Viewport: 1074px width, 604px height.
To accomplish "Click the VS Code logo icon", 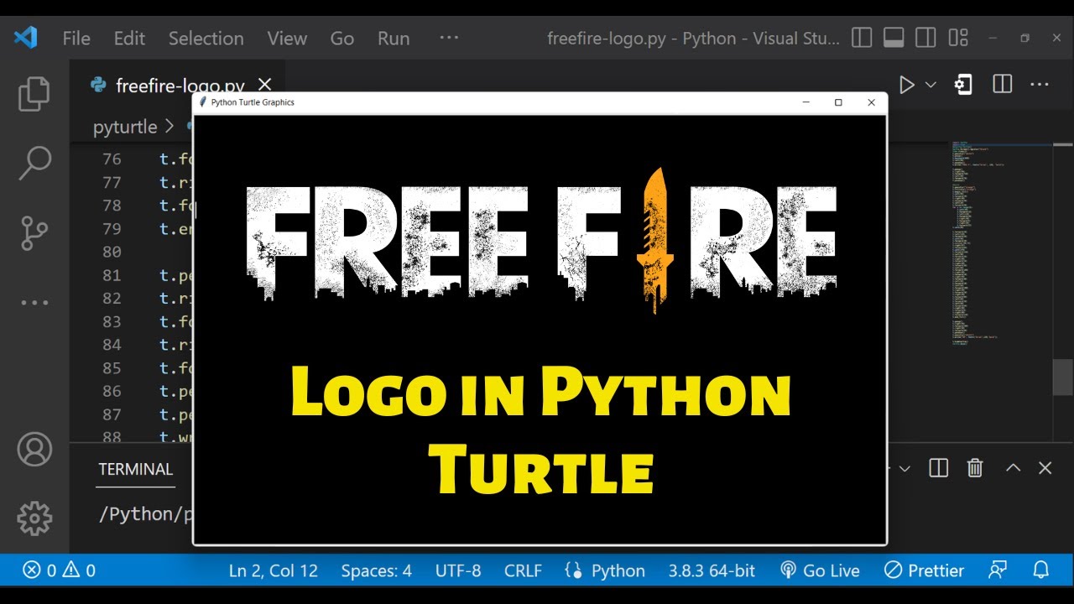I will [x=25, y=38].
